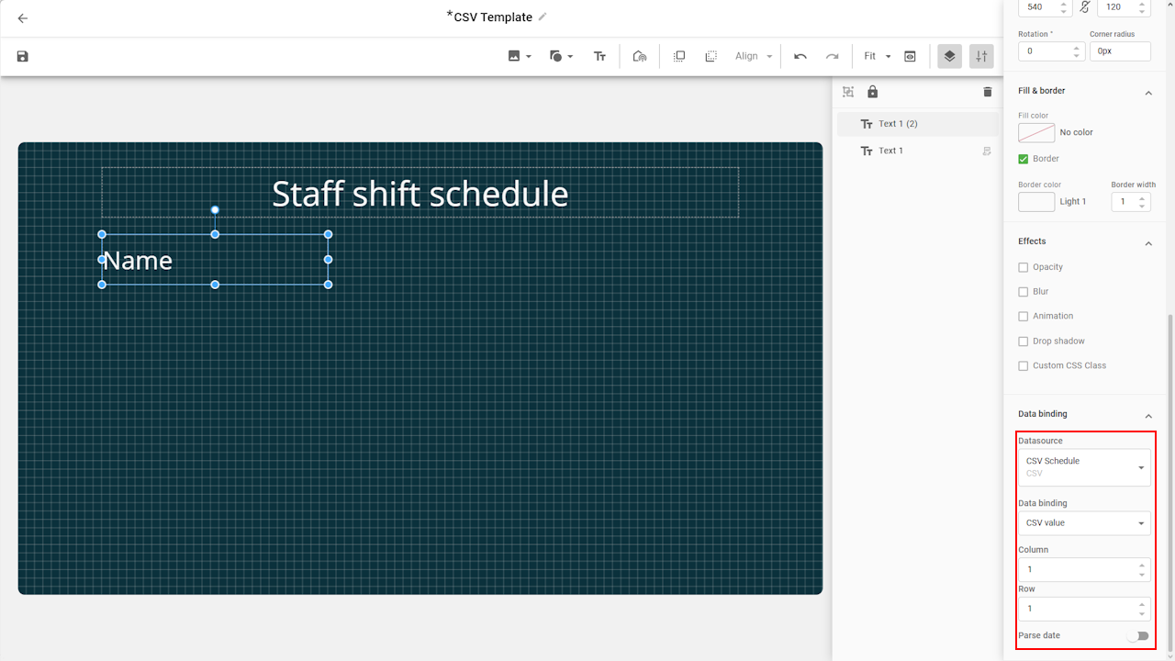Image resolution: width=1175 pixels, height=661 pixels.
Task: Turn on the Parse date toggle
Action: [1138, 635]
